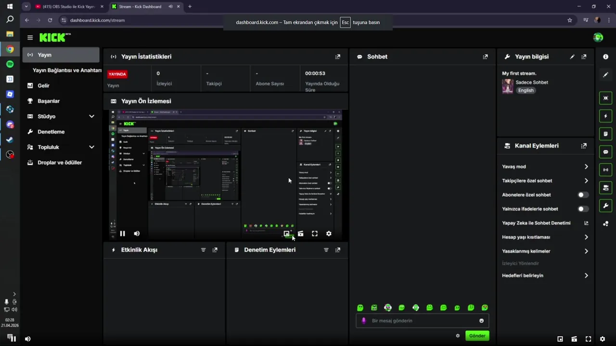Toggle the stream preview widget in right toolbar
The width and height of the screenshot is (616, 346).
[605, 98]
